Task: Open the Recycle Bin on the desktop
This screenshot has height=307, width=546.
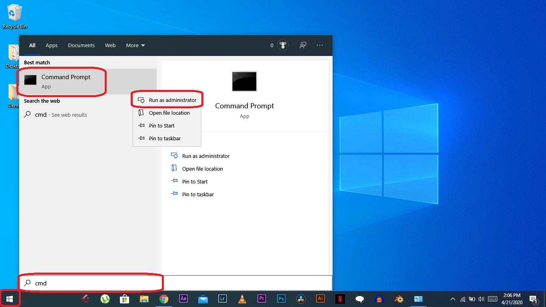Action: click(x=14, y=12)
